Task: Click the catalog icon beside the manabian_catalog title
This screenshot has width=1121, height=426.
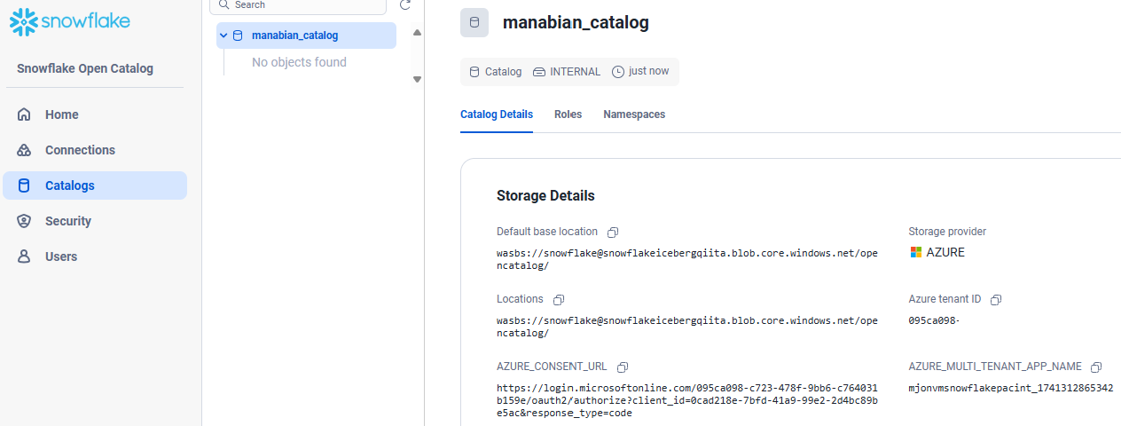Action: (474, 23)
